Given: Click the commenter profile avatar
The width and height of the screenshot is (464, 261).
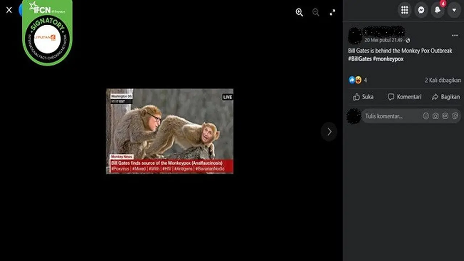Looking at the screenshot, I should coord(354,116).
